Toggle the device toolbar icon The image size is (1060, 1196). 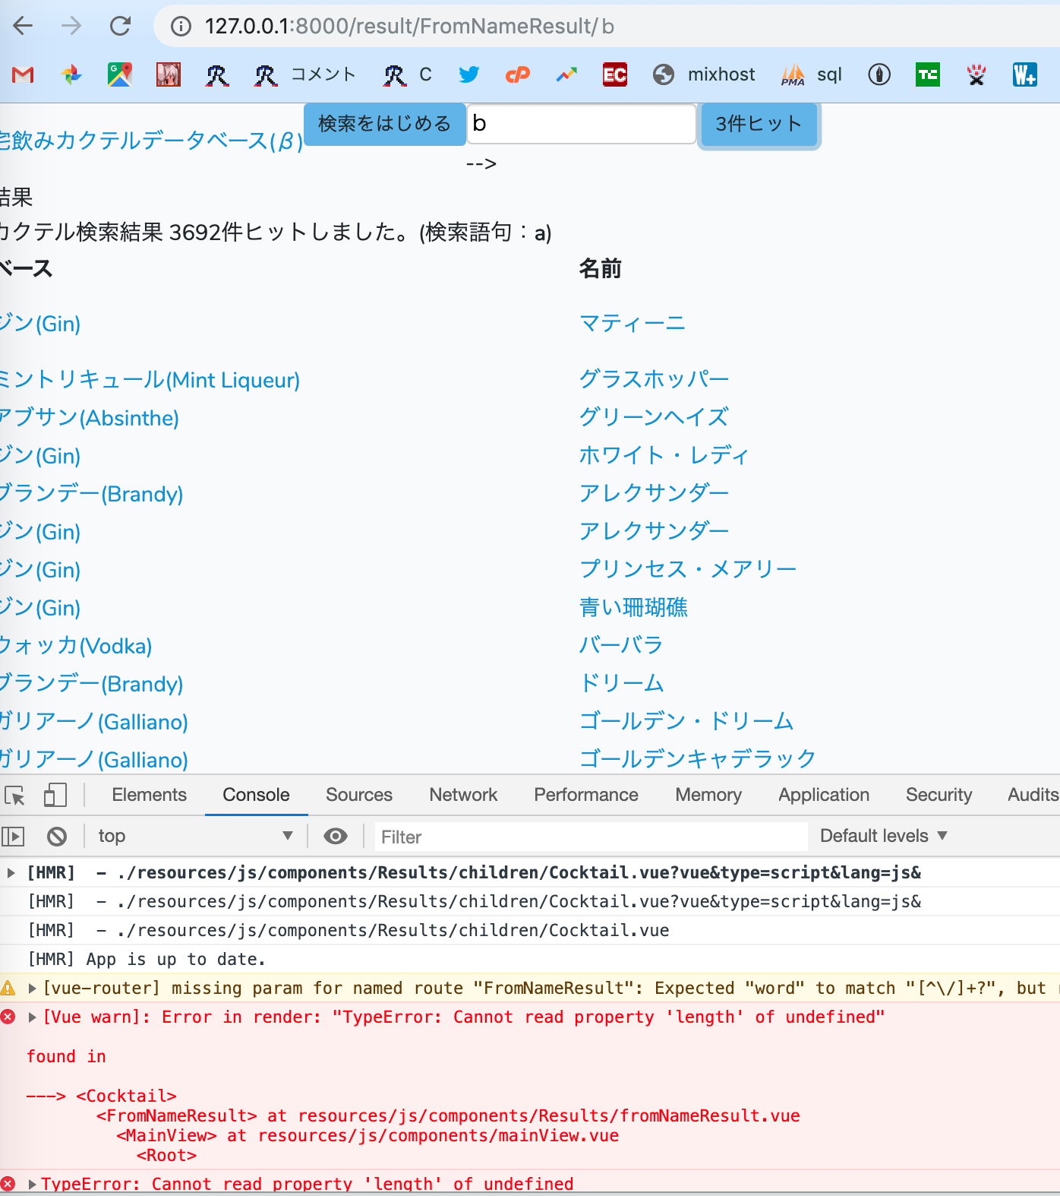point(55,796)
